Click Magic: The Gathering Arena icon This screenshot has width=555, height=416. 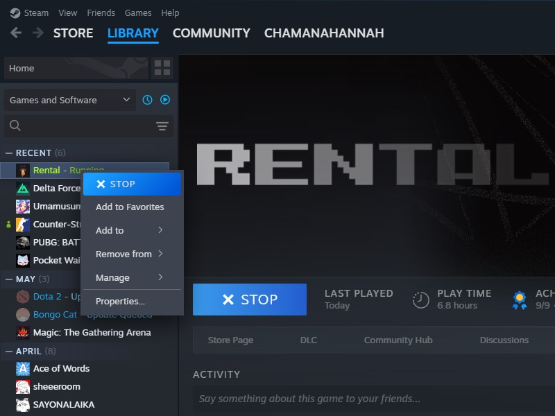(23, 333)
